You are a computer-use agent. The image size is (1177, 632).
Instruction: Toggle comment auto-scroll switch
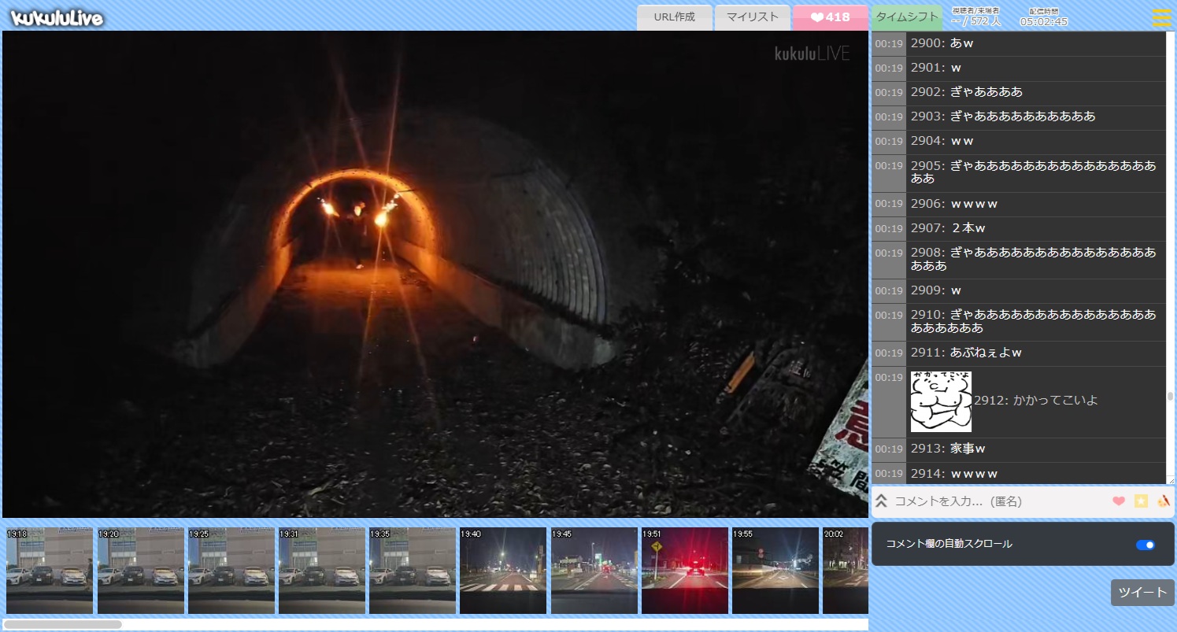point(1146,545)
